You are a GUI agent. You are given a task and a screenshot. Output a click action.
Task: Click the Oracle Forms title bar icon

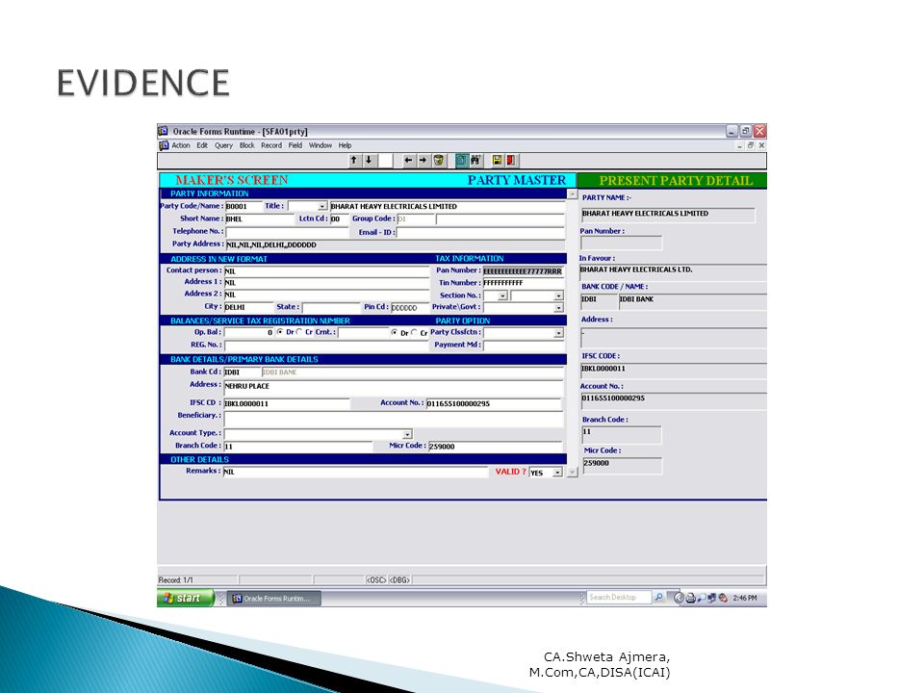pos(164,131)
